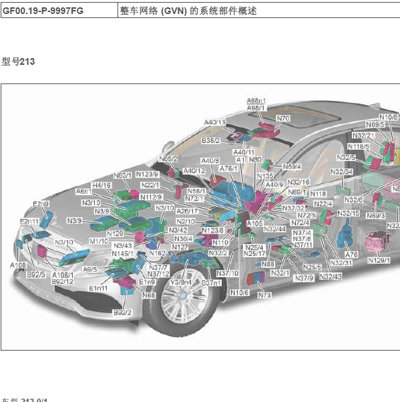Click the N10/6 component label
Image resolution: width=400 pixels, height=402 pixels.
pyautogui.click(x=240, y=292)
